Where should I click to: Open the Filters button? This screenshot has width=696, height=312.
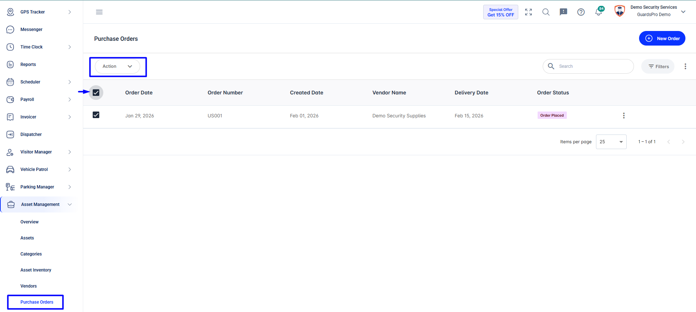658,66
